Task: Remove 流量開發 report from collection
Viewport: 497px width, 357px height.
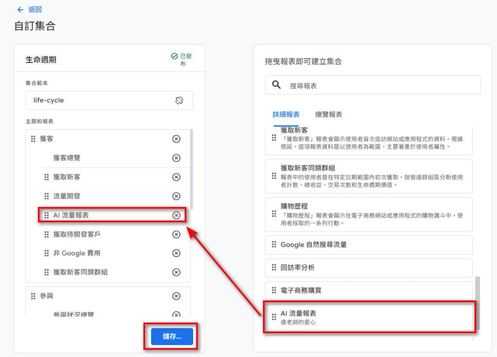Action: pos(176,196)
